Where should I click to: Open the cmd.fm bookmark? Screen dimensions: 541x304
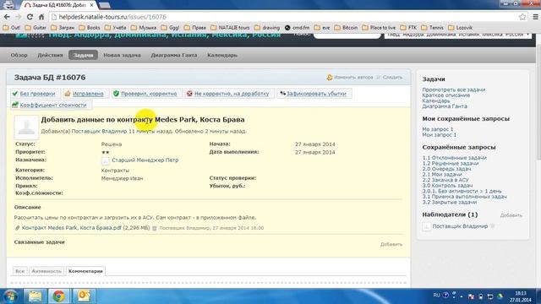coord(297,28)
